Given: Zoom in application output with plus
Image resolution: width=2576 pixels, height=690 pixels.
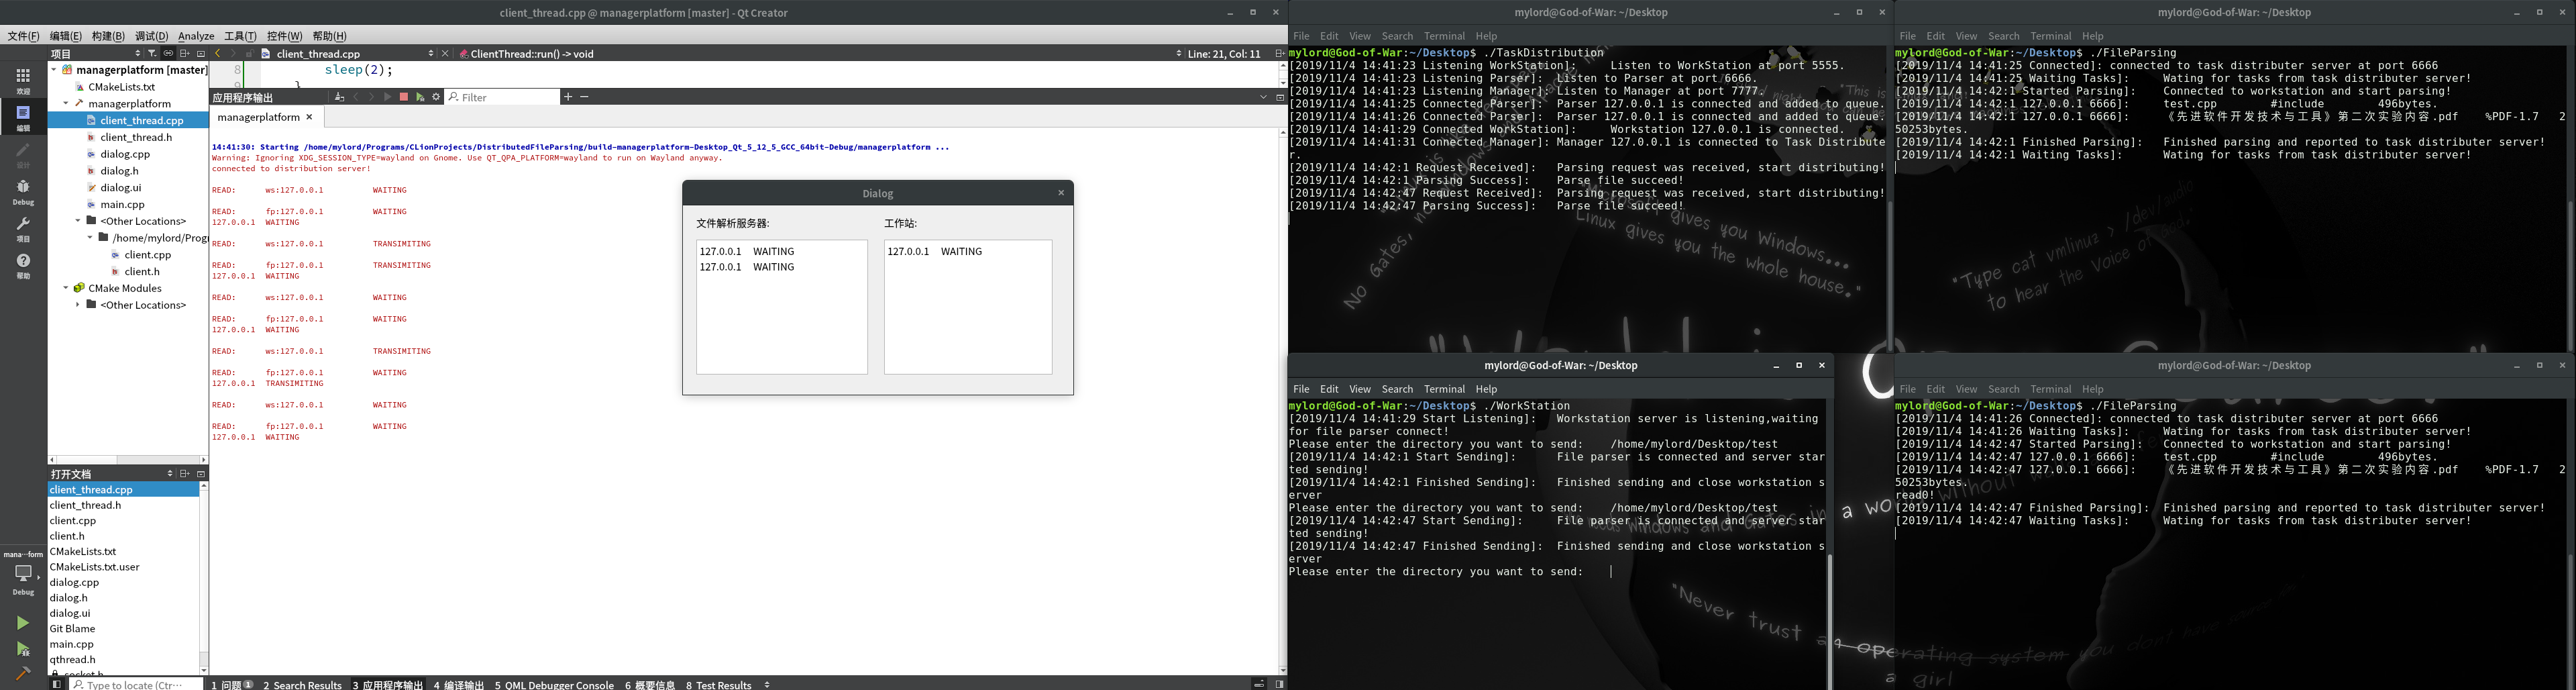Looking at the screenshot, I should 568,97.
